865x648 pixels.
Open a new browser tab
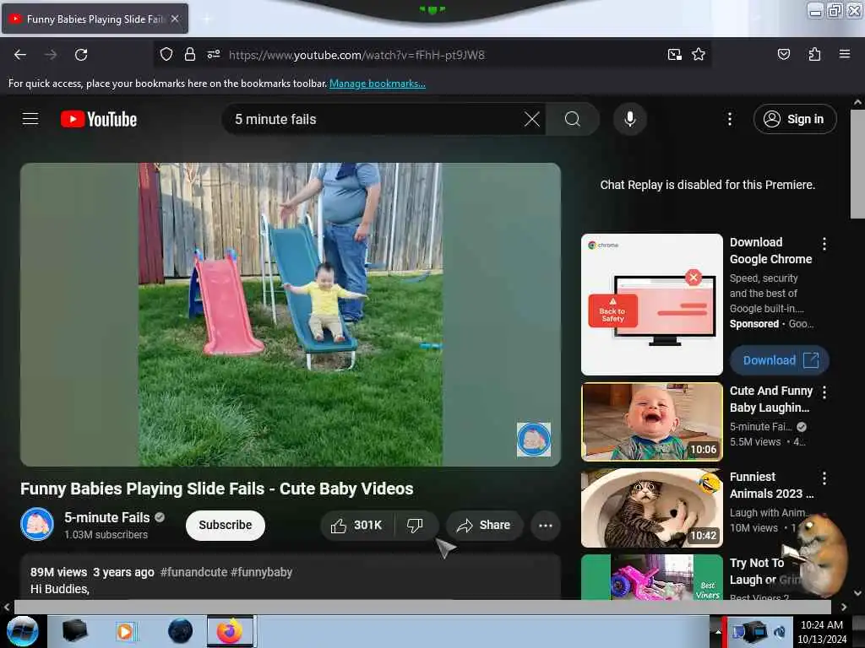point(207,19)
